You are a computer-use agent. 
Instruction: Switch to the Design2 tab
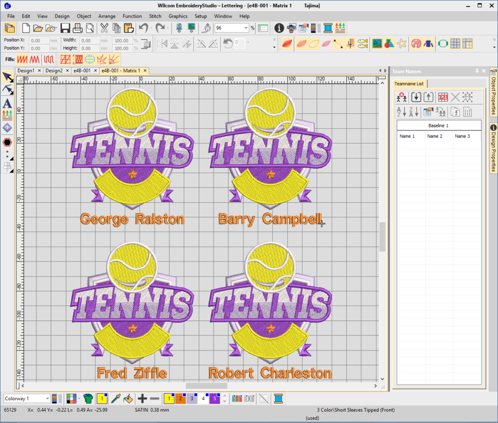[54, 70]
